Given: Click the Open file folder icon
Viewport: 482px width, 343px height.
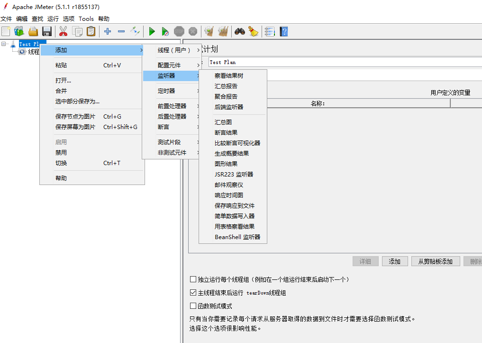Looking at the screenshot, I should (33, 31).
